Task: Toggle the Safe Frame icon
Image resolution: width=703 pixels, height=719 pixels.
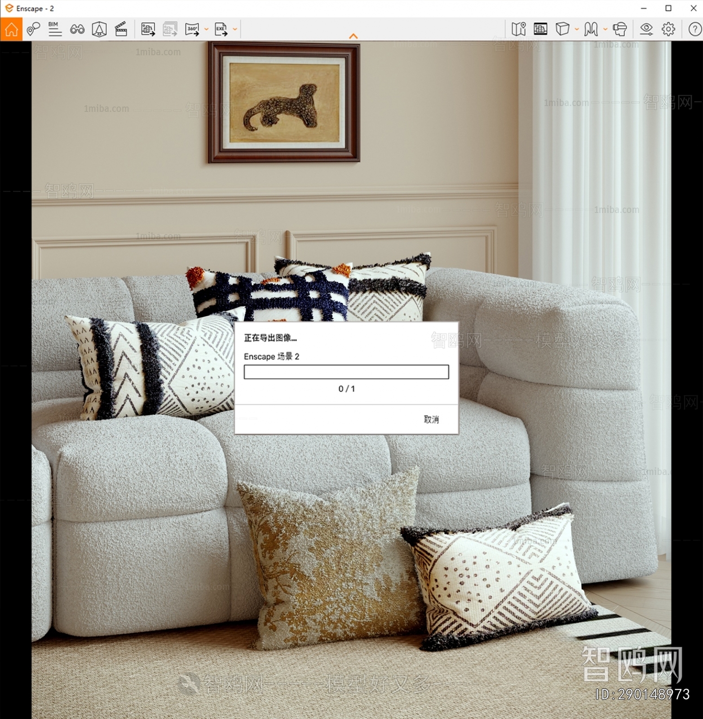Action: [99, 29]
